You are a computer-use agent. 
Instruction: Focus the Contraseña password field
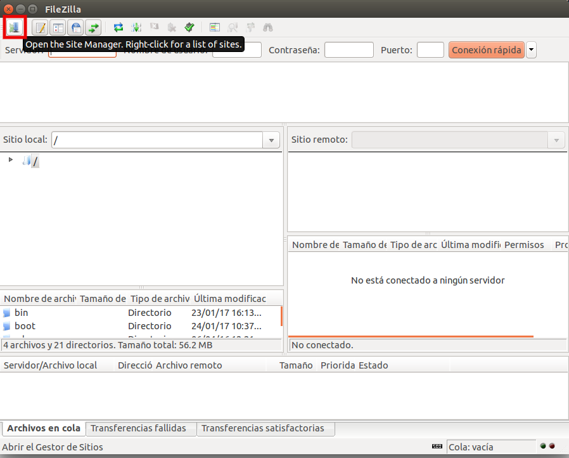pos(348,49)
